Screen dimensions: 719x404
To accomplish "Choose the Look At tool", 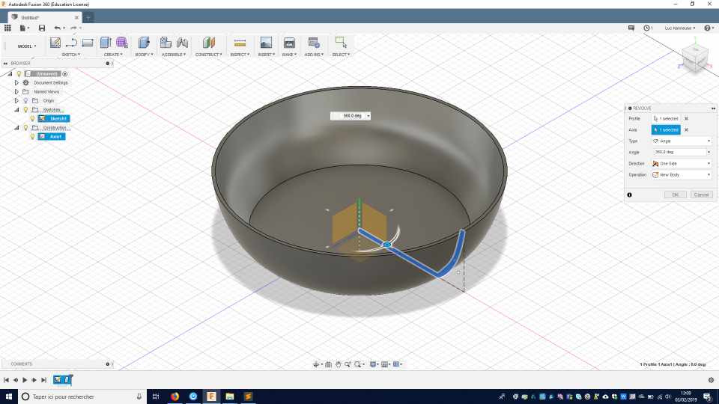I will (328, 364).
